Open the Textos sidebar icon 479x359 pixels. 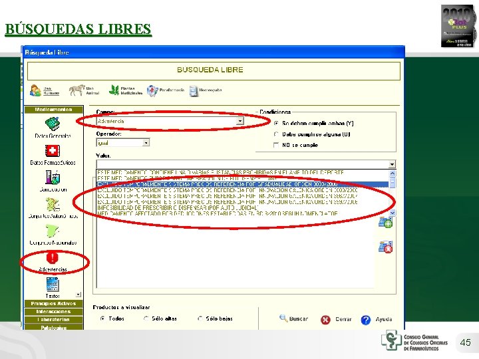(x=53, y=285)
